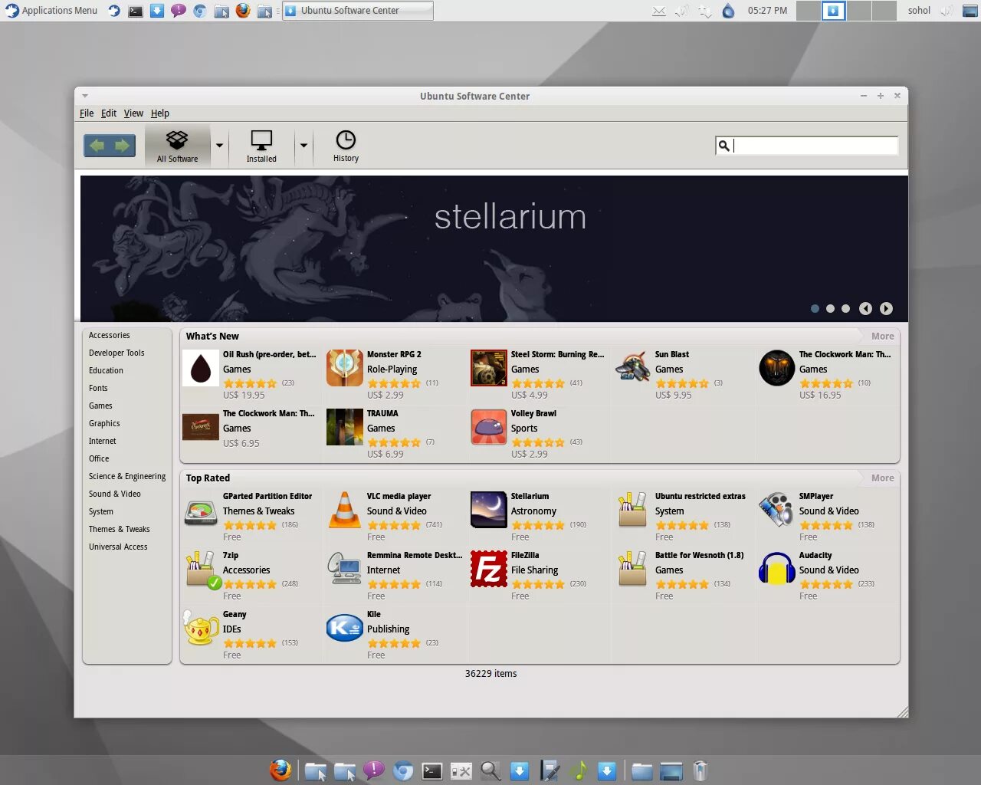Viewport: 981px width, 785px height.
Task: Click inside the search field
Action: click(x=806, y=146)
